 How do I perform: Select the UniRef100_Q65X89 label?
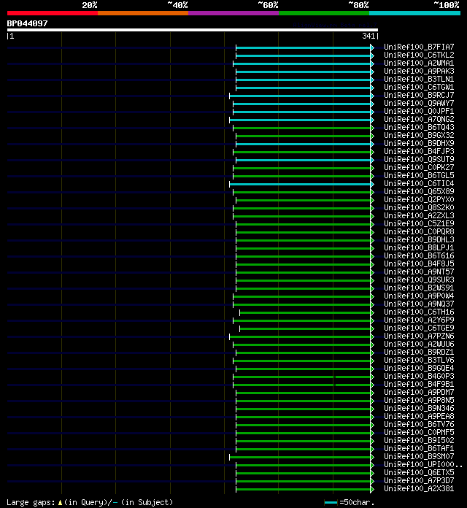point(419,191)
